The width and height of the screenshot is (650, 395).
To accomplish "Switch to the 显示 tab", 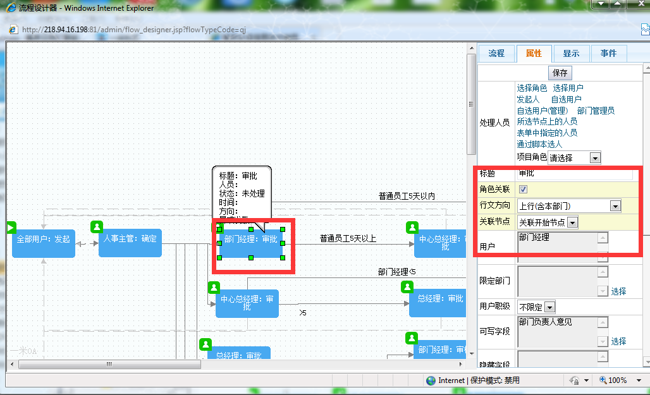I will (x=571, y=54).
